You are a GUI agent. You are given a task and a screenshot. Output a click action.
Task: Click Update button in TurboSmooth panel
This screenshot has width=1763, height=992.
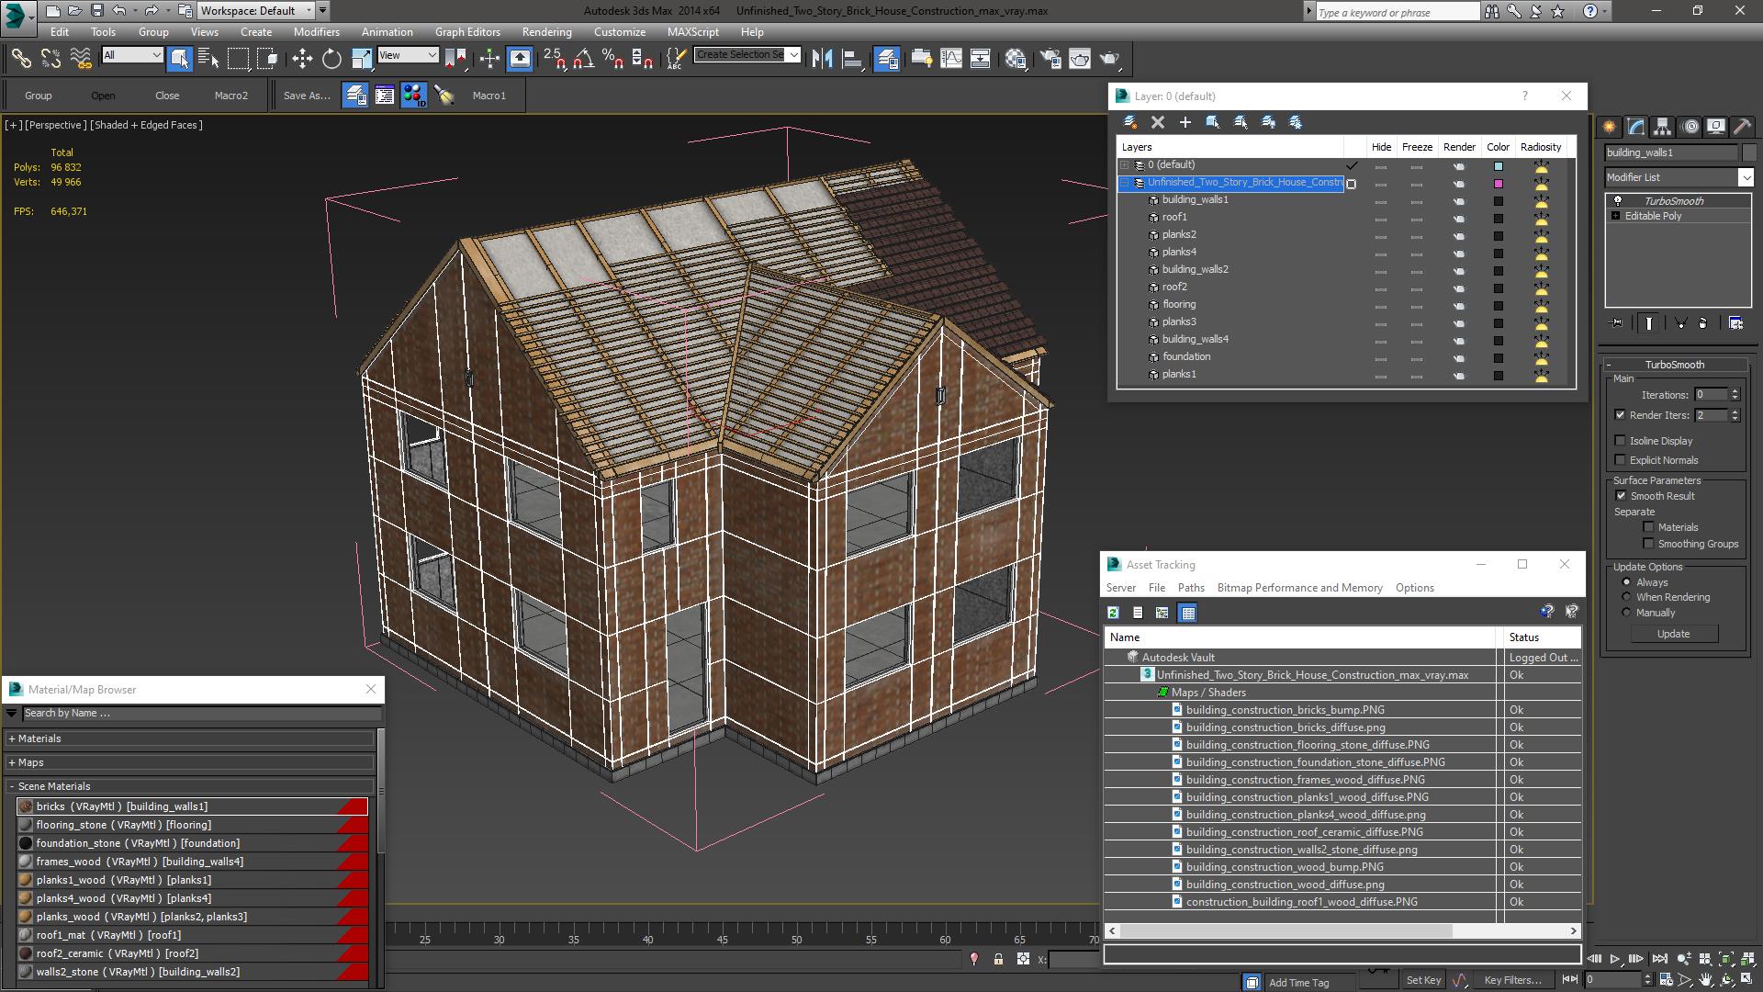click(x=1675, y=634)
